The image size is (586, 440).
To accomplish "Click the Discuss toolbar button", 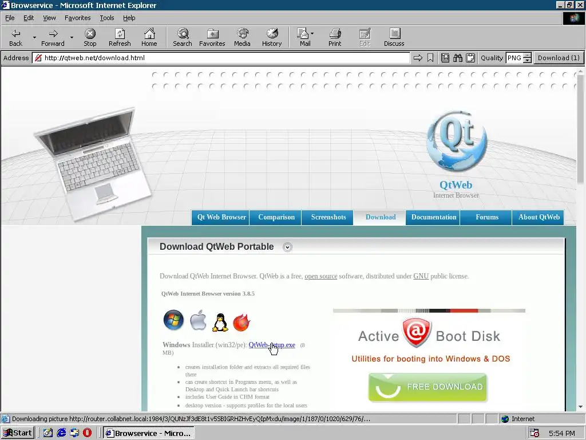I will (394, 37).
